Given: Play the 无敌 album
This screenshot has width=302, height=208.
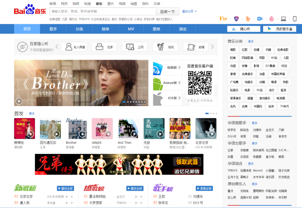Looking at the screenshot, I should click(160, 134).
